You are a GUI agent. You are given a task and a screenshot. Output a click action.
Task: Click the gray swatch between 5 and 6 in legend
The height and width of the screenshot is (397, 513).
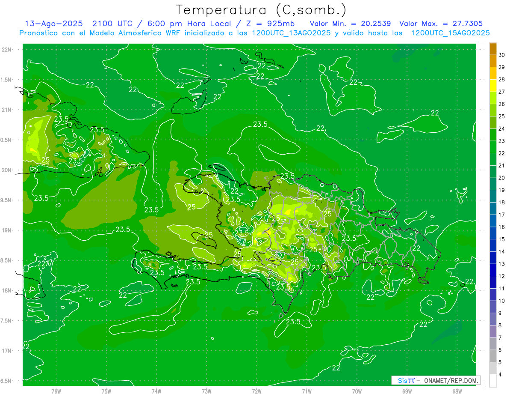pyautogui.click(x=493, y=356)
